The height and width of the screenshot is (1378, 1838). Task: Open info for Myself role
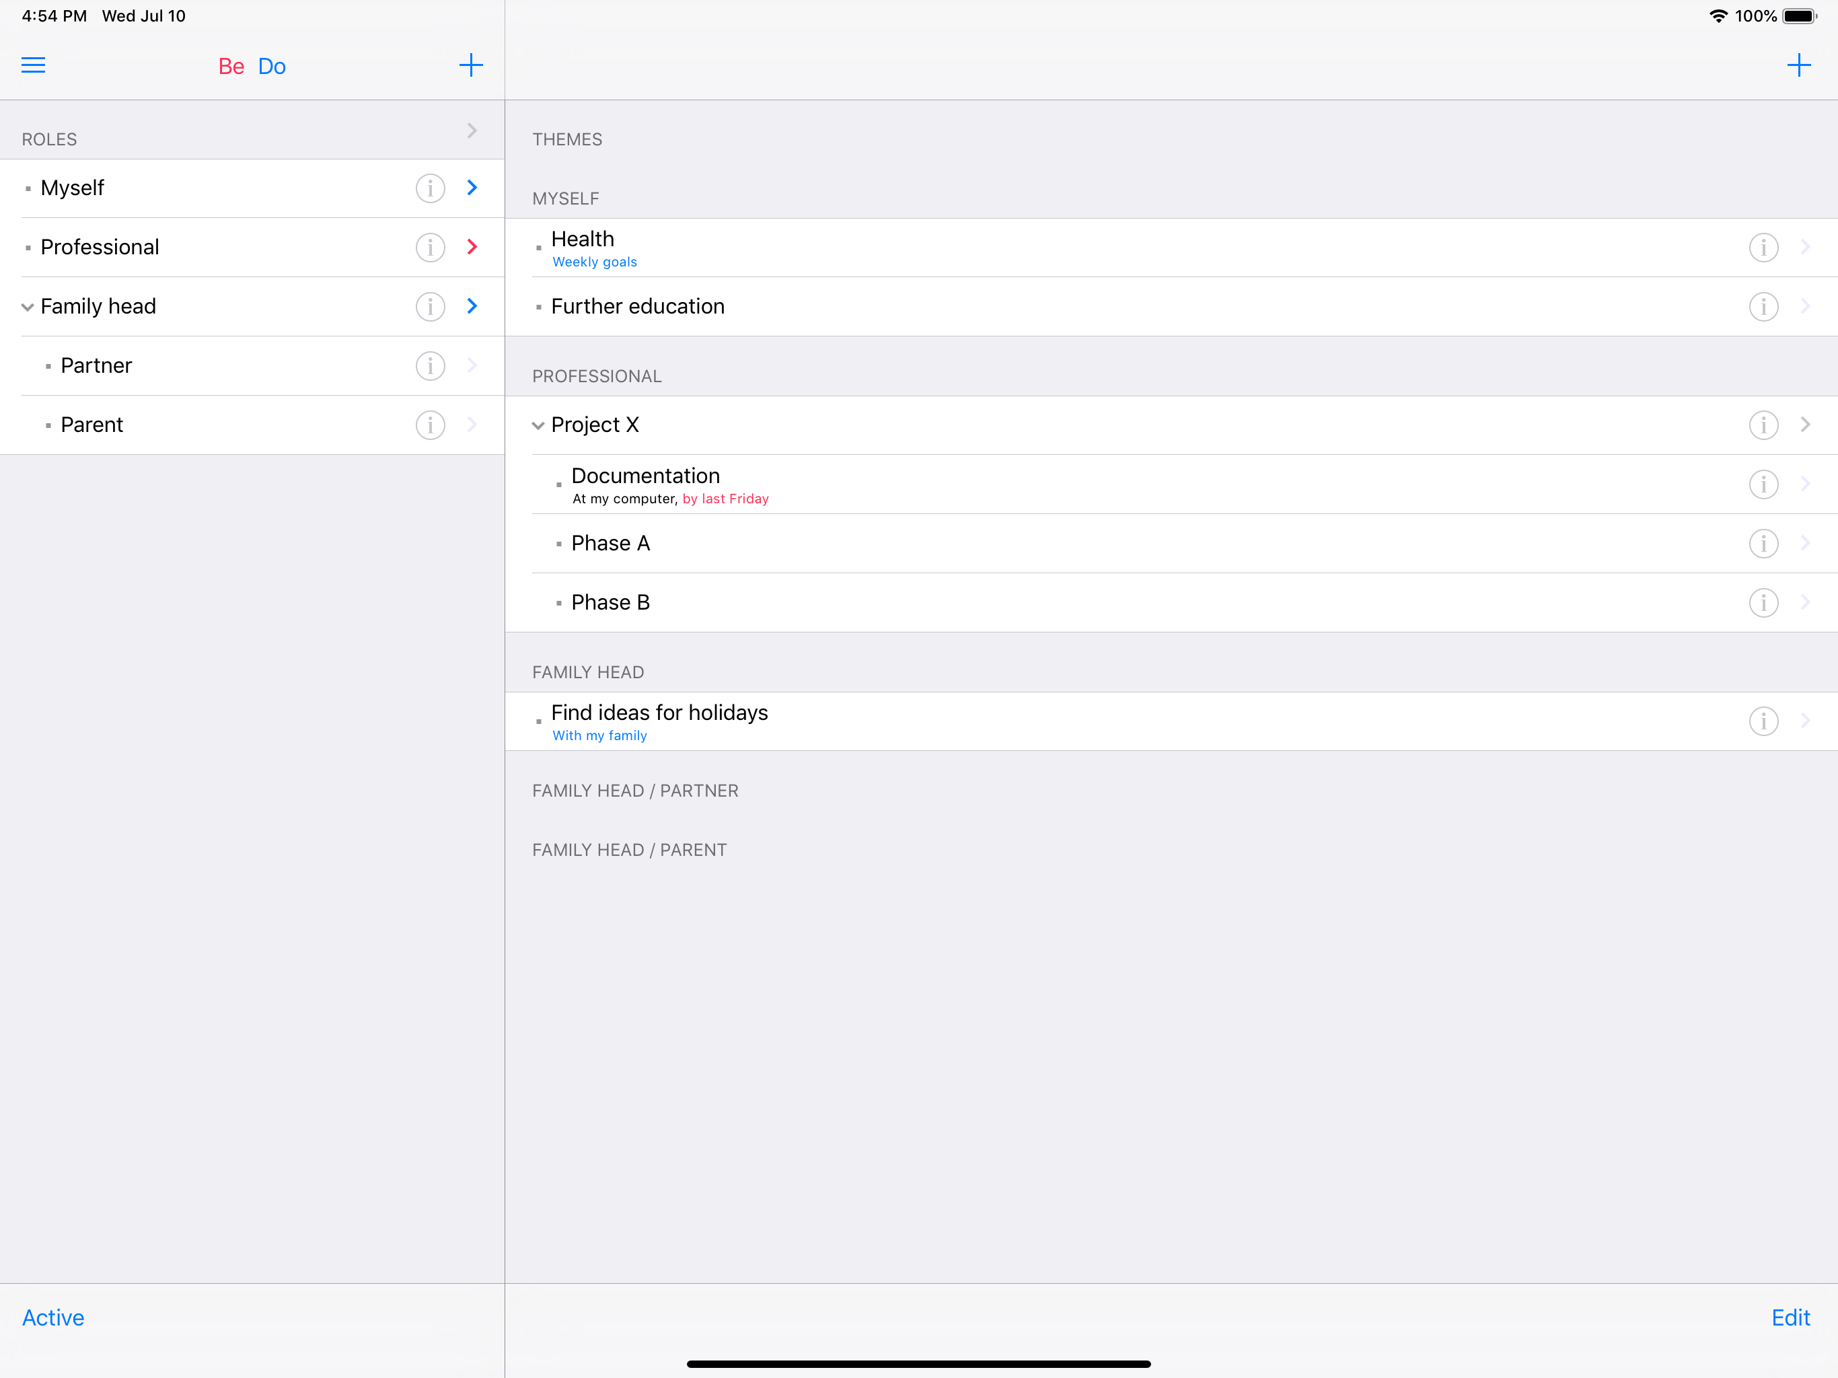431,188
